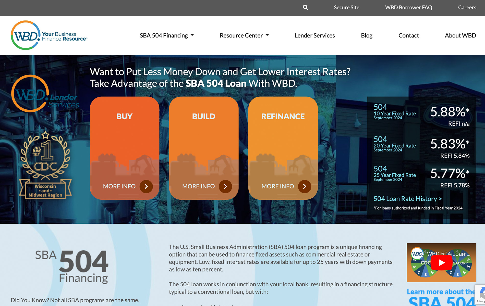
Task: Visit the WBD Borrower FAQ link
Action: [408, 8]
